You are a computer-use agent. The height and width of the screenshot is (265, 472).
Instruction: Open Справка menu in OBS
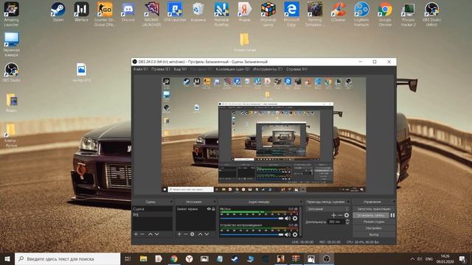[296, 69]
